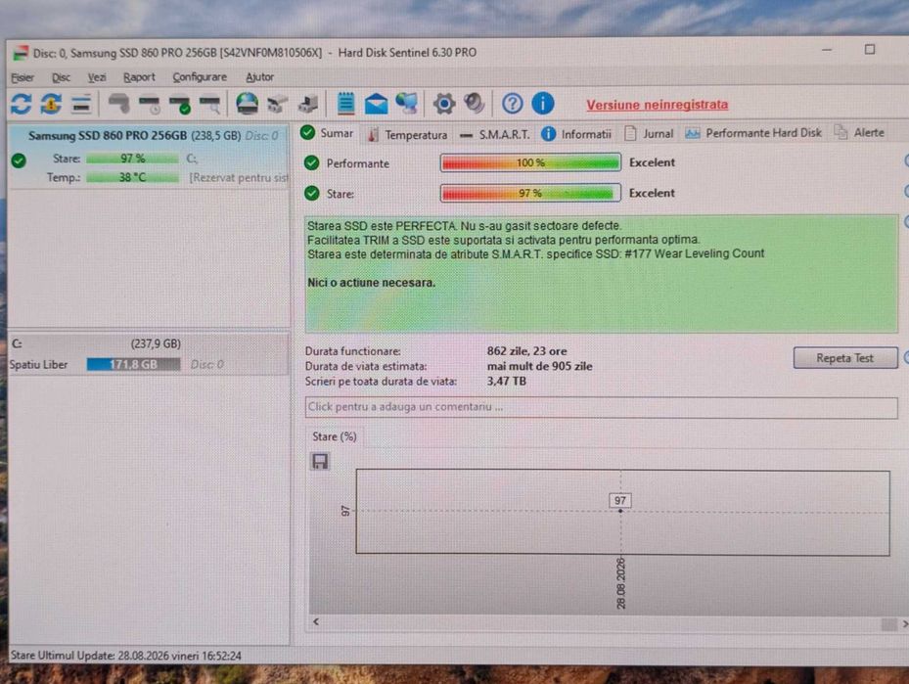Screen dimensions: 909x684
Task: Click 'Stare Ultimul Update' status bar text
Action: tap(126, 656)
